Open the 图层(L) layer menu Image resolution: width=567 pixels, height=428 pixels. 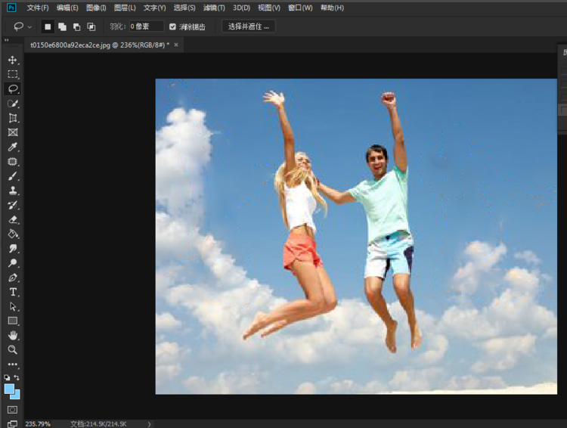coord(125,8)
